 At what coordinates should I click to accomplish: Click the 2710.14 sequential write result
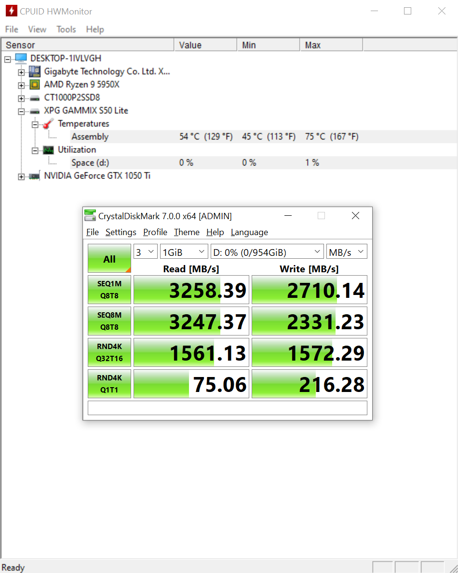pyautogui.click(x=310, y=290)
